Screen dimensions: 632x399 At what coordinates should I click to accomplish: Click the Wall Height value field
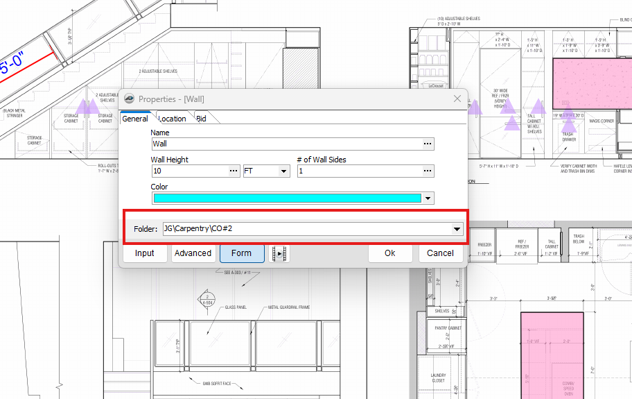coord(188,171)
